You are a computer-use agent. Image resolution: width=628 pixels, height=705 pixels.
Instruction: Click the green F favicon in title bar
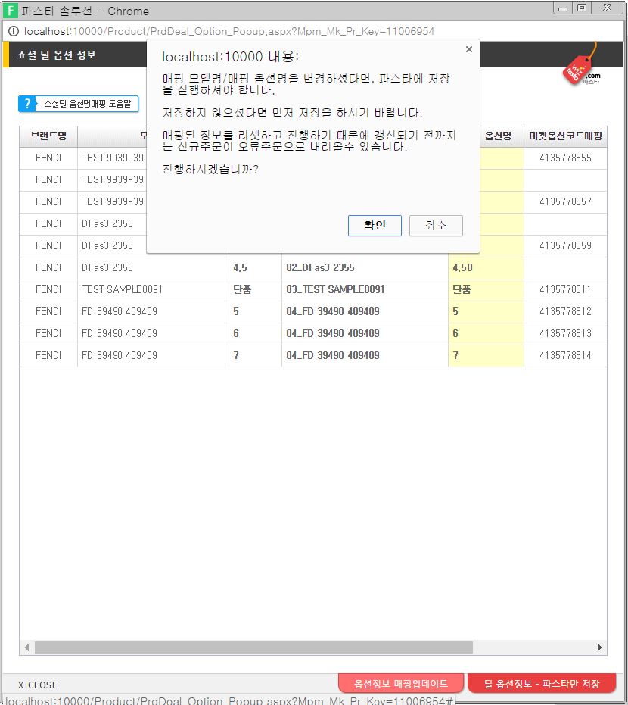click(x=11, y=11)
